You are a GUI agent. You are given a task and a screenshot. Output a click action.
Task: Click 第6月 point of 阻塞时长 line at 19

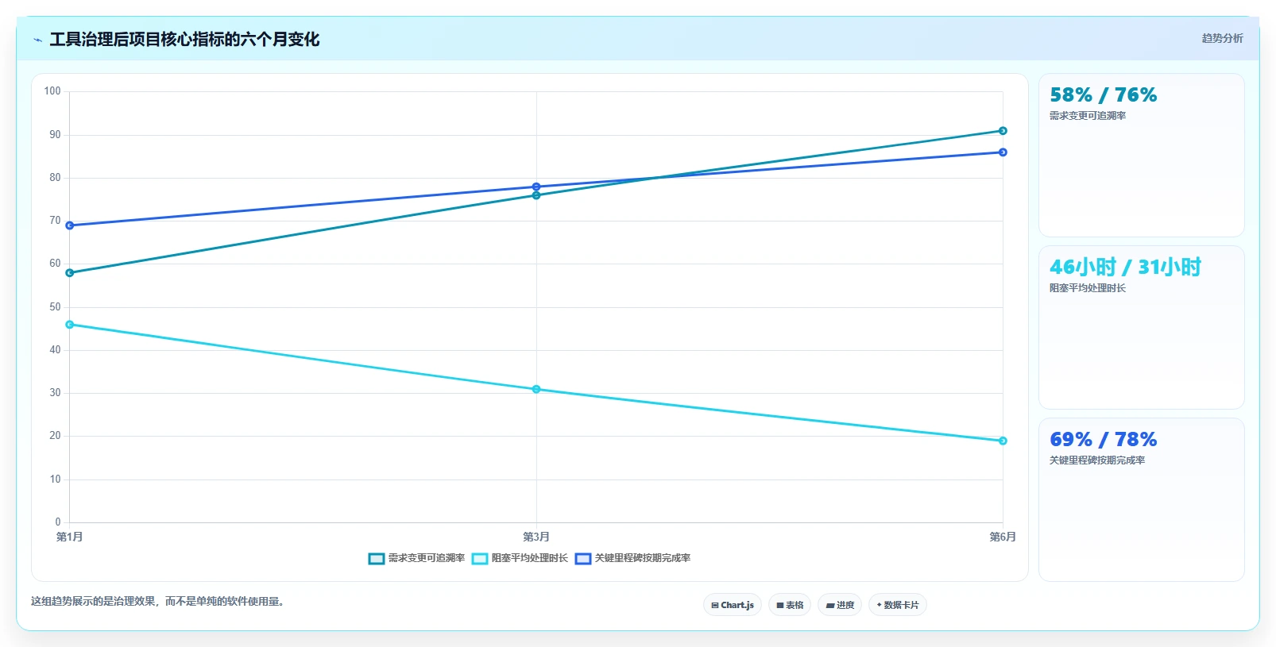coord(1003,441)
